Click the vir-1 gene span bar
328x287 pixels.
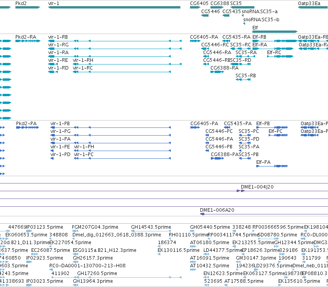[x=114, y=7]
